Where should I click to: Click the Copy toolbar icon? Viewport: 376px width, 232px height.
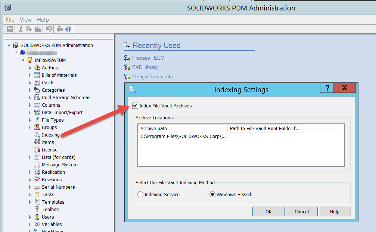[x=29, y=29]
